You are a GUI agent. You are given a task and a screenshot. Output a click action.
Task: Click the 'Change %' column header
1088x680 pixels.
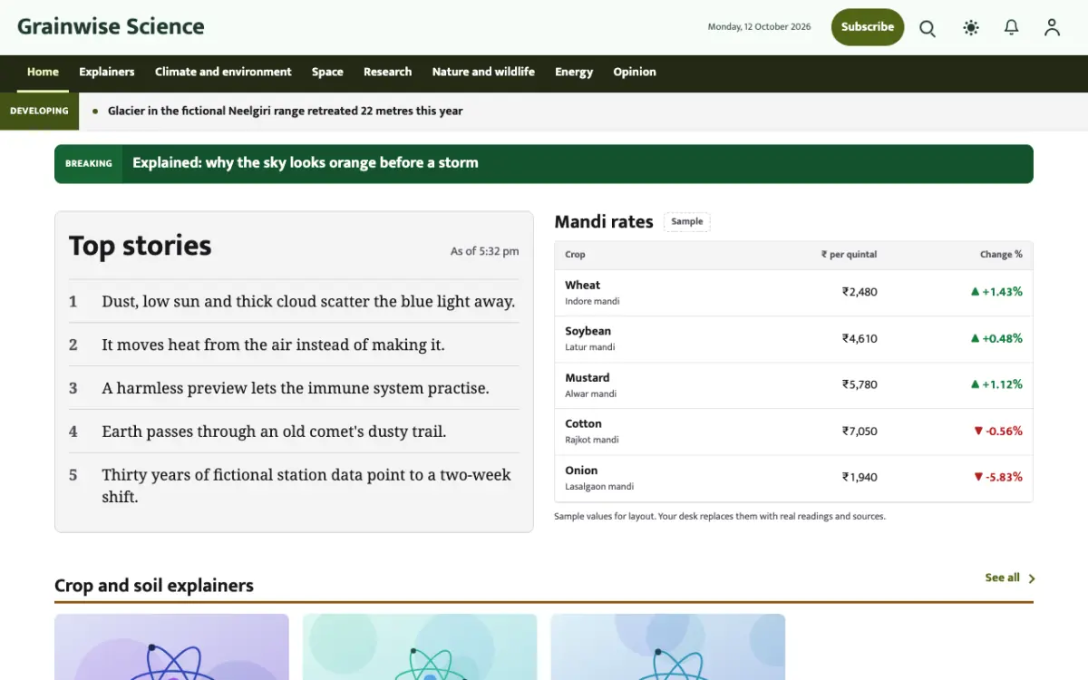tap(1001, 255)
